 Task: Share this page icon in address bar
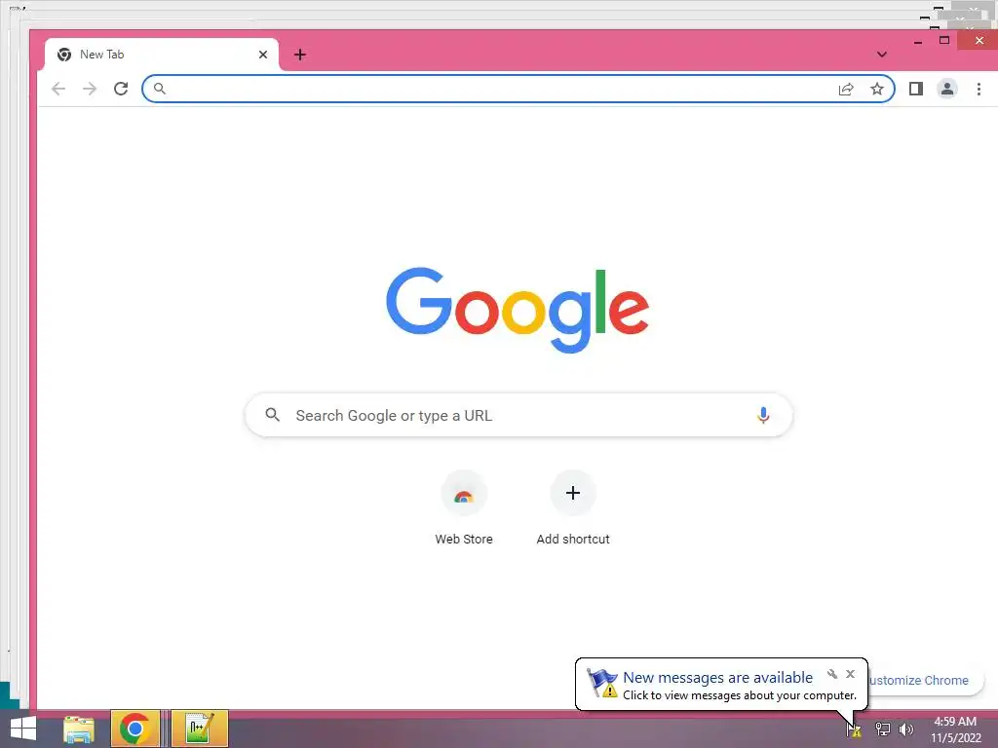coord(846,89)
